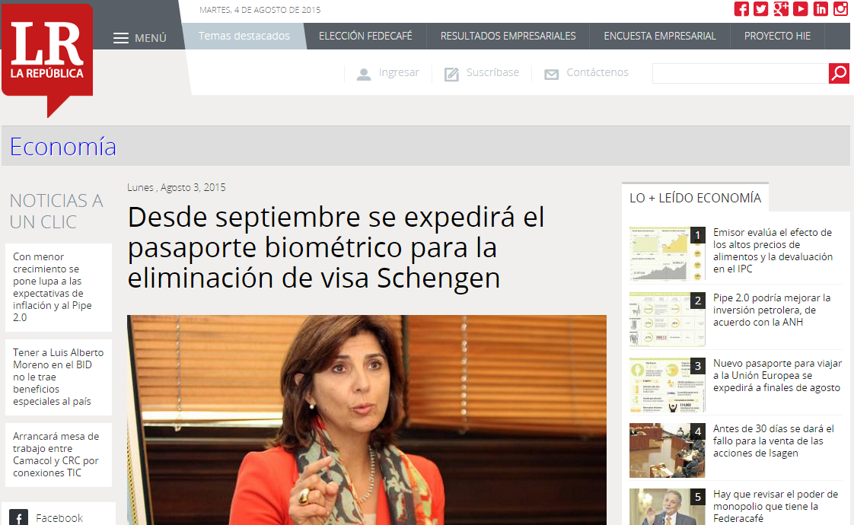Image resolution: width=854 pixels, height=525 pixels.
Task: Open thumbnail number 4 in most-read list
Action: [x=668, y=450]
